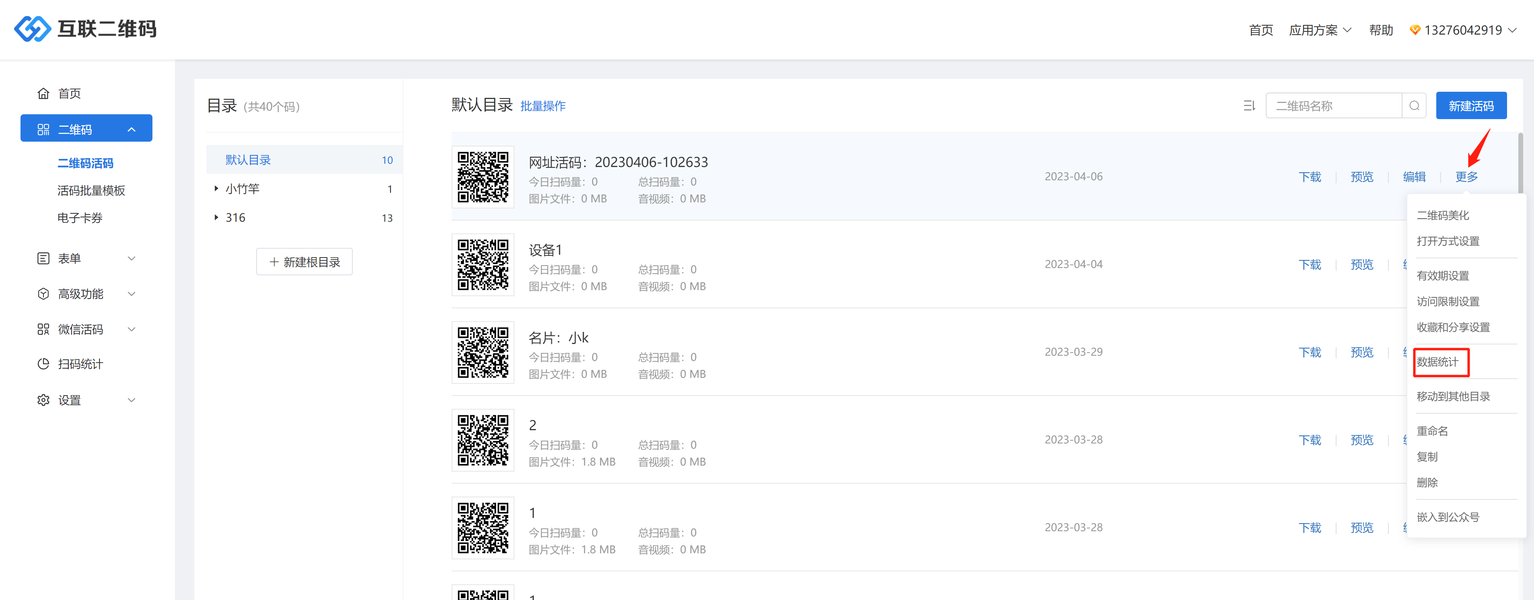Click 预览 for 网址活码 20230406-102633
This screenshot has width=1534, height=600.
[x=1361, y=177]
